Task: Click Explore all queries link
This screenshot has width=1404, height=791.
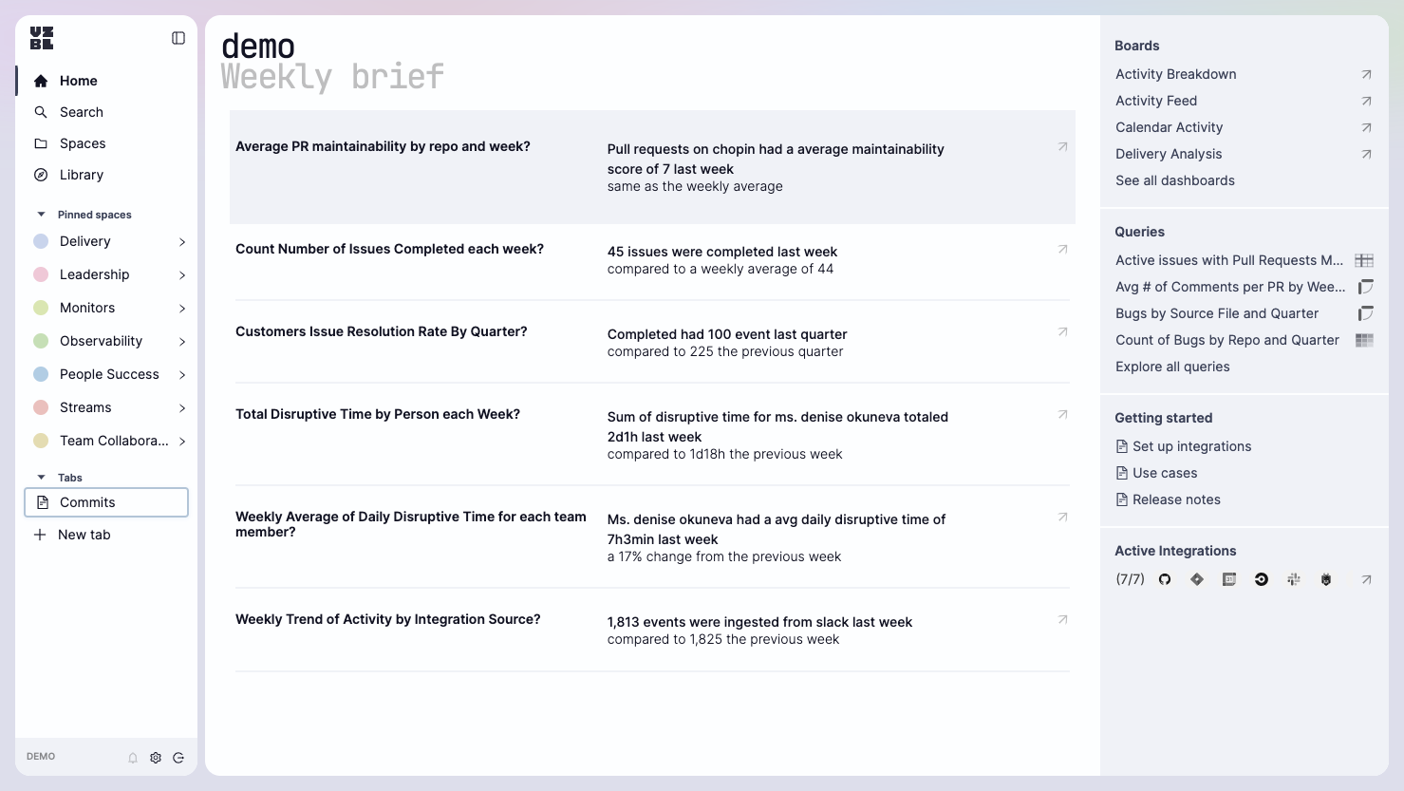Action: pos(1172,367)
